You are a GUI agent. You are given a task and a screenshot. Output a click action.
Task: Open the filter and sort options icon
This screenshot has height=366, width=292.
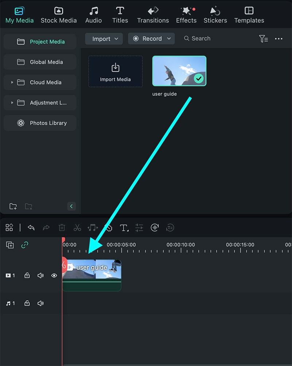pyautogui.click(x=263, y=38)
